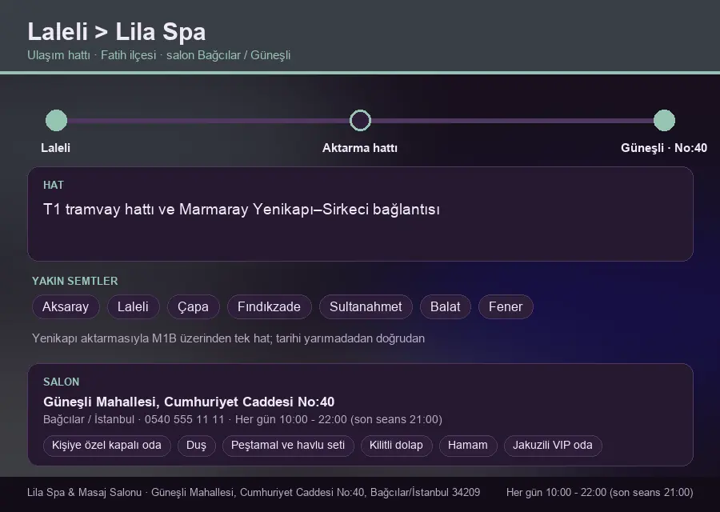Select the Jakuzili VIP oda tag

(553, 446)
